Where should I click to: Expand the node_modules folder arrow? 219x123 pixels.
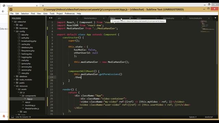14,80
